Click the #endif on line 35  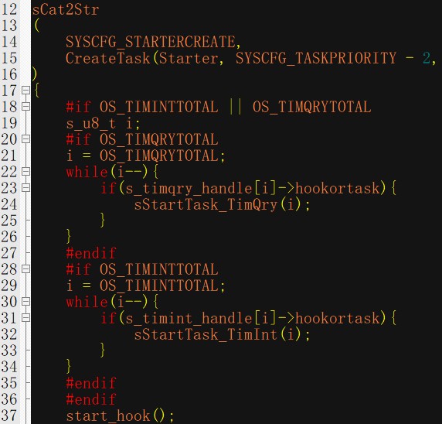(90, 383)
